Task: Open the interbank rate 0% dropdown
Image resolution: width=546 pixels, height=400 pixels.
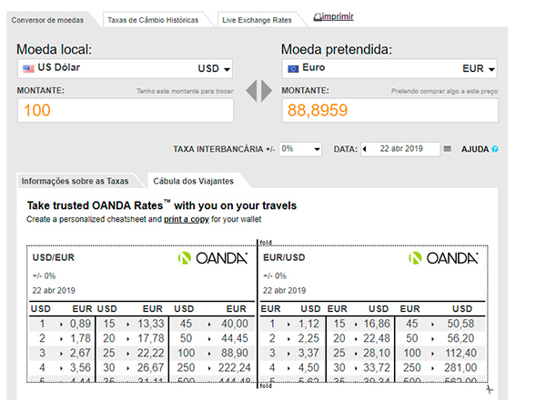Action: 300,149
